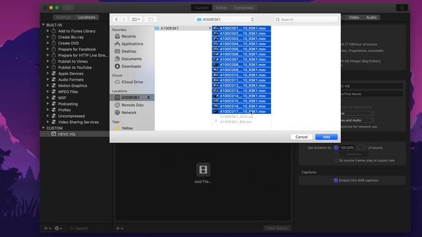The height and width of the screenshot is (237, 422).
Task: Create new folder icon in dialog toolbar
Action: click(150, 19)
